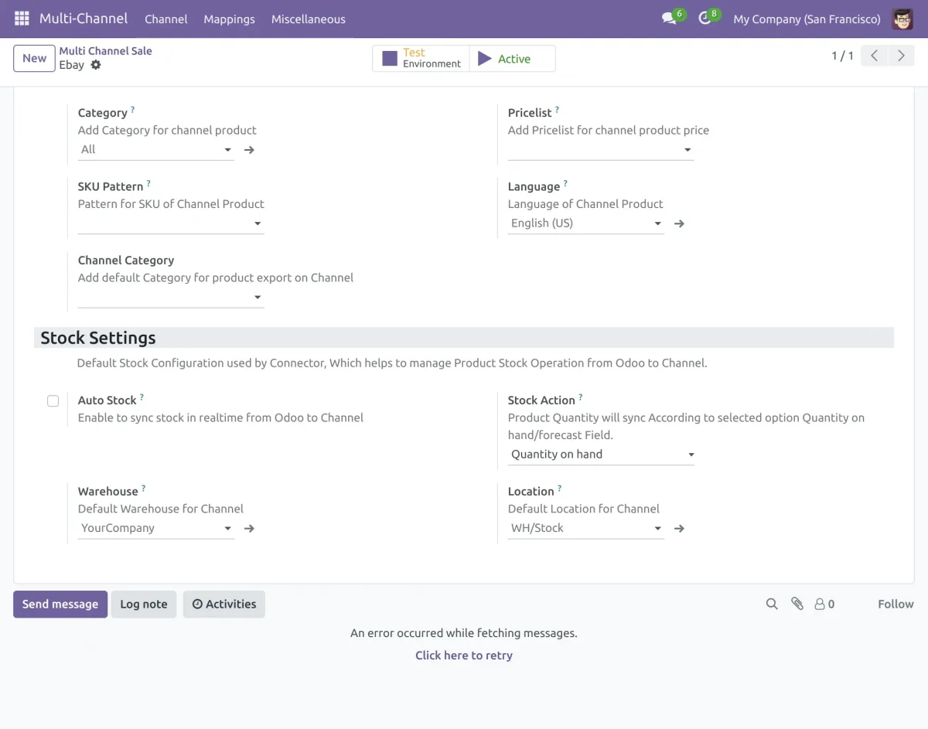Screen dimensions: 928x729
Task: Go to the next record arrow
Action: (901, 56)
